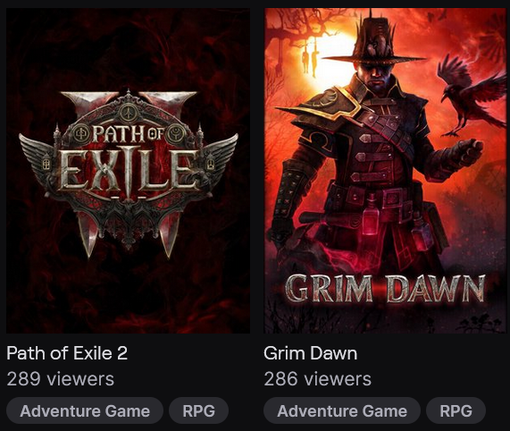The image size is (510, 431).
Task: Select Adventure Game tag under Grim Dawn
Action: [342, 410]
